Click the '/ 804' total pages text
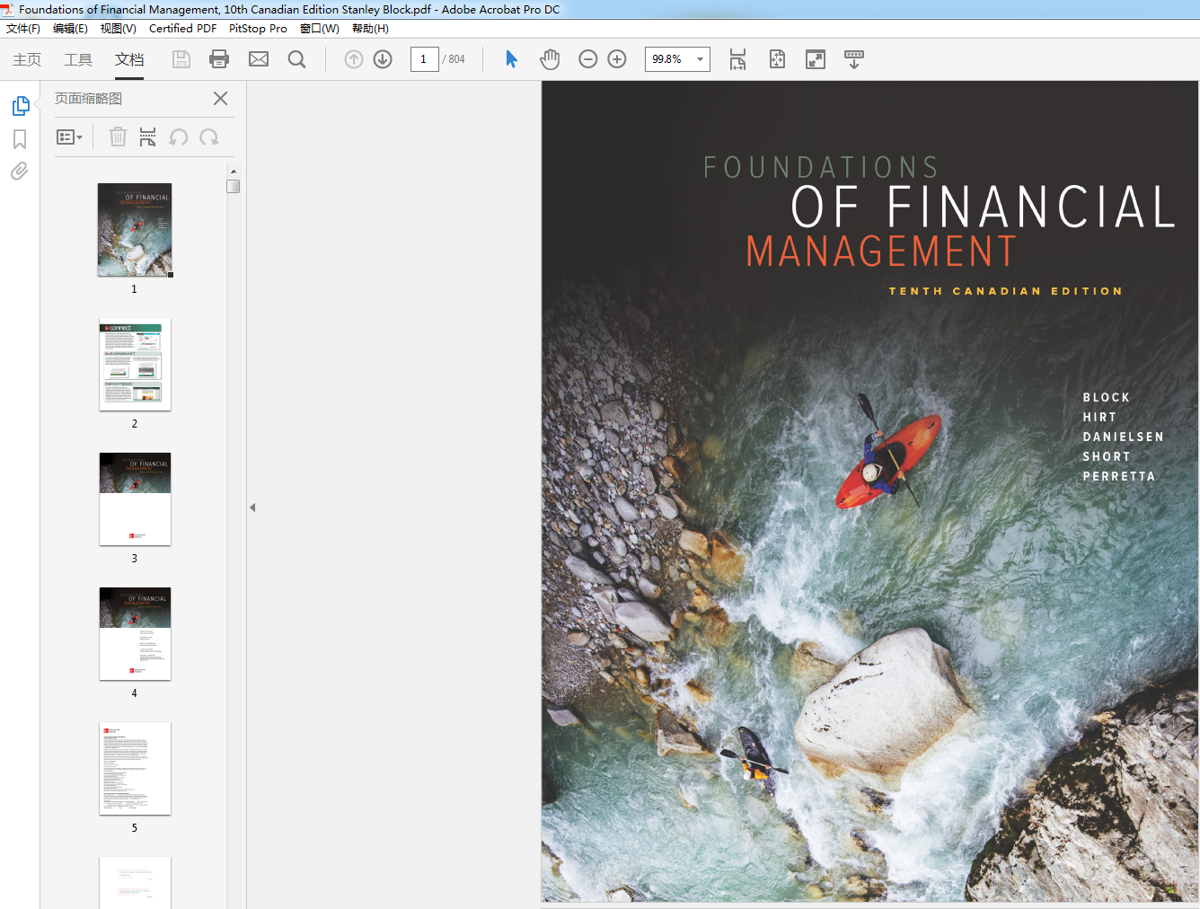Screen dimensions: 1200x909 coord(454,59)
